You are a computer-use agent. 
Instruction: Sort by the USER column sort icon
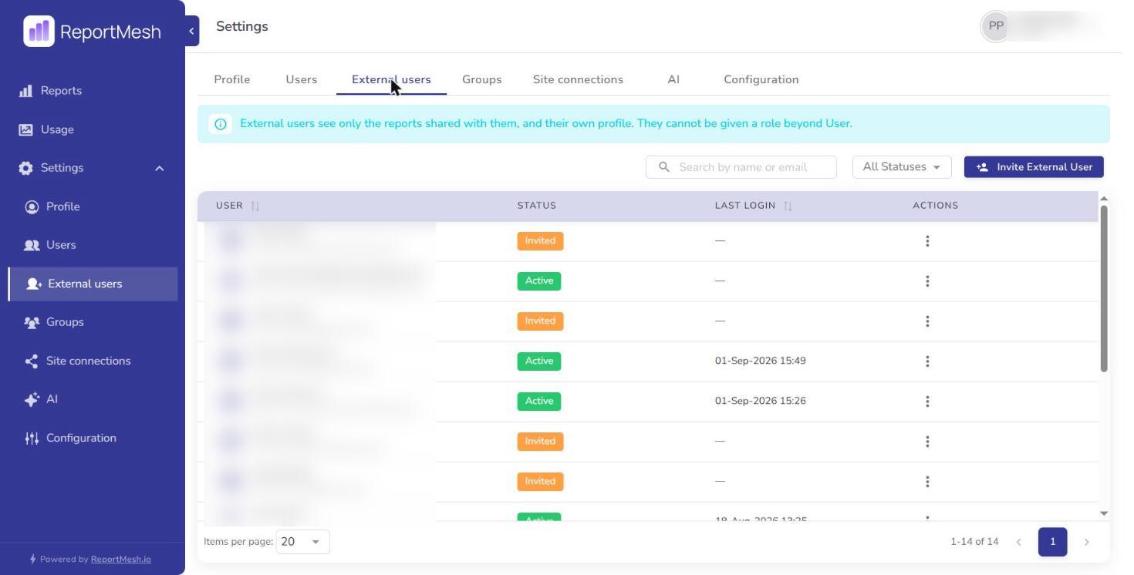click(x=255, y=206)
